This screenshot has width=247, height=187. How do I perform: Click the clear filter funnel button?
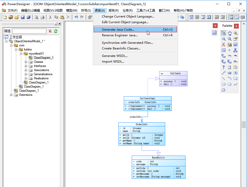point(50,31)
